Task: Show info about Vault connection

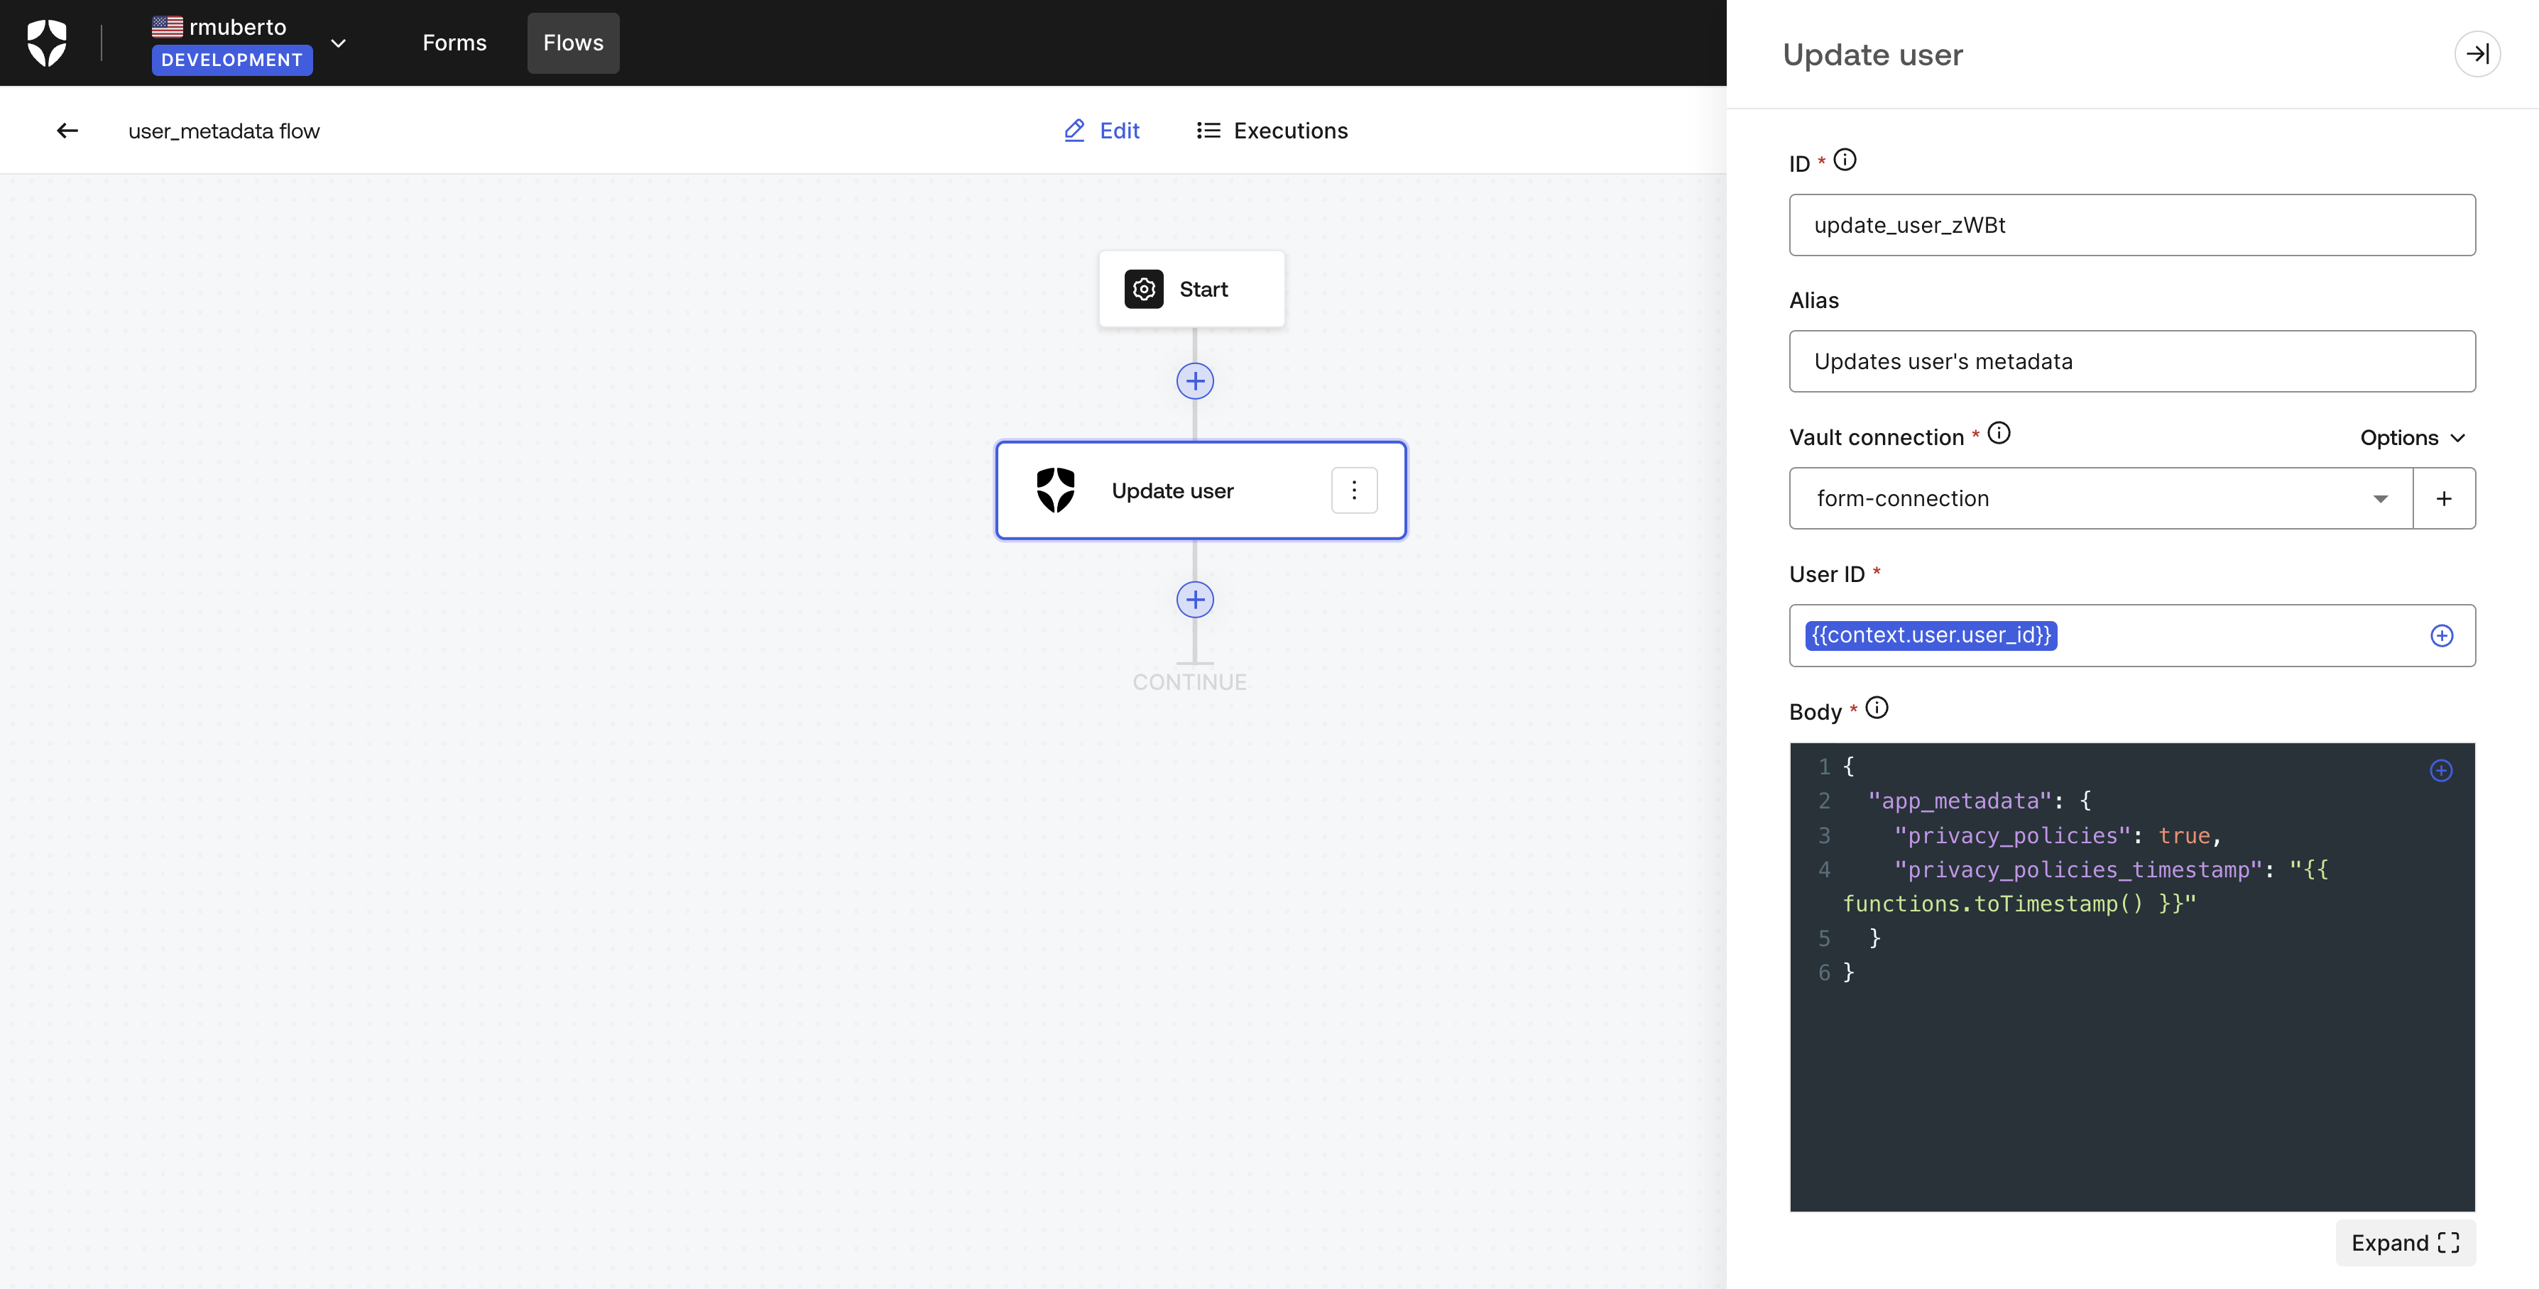Action: coord(1999,432)
